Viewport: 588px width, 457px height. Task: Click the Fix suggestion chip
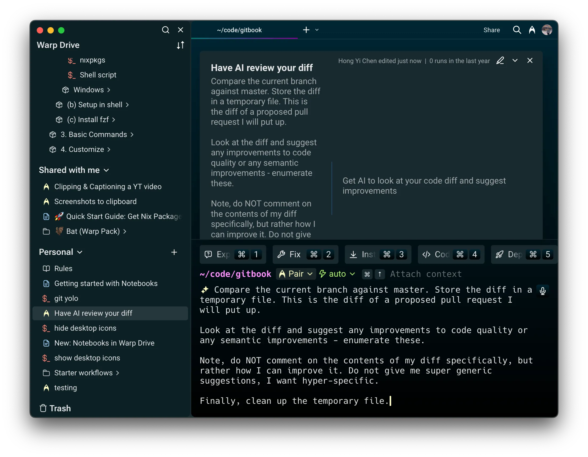point(305,255)
